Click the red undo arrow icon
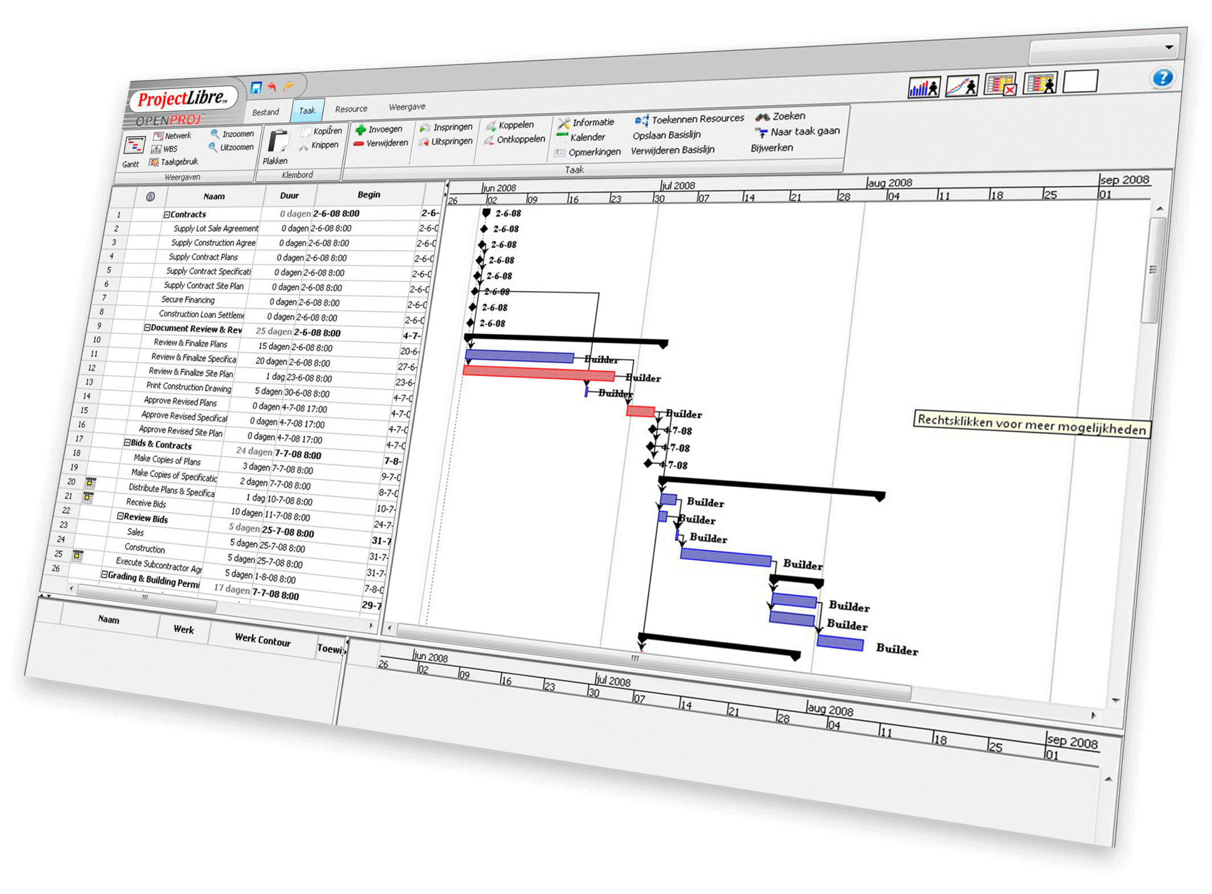The width and height of the screenshot is (1212, 894). pyautogui.click(x=272, y=87)
